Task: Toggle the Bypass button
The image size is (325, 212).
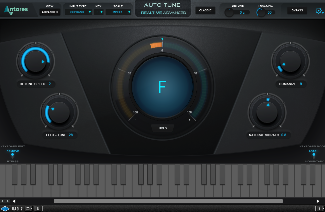Action: pyautogui.click(x=297, y=10)
